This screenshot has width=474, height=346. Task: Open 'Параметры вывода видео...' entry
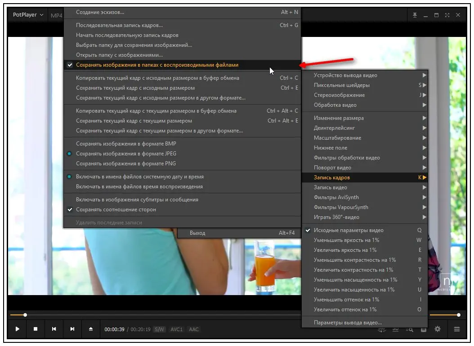(348, 323)
